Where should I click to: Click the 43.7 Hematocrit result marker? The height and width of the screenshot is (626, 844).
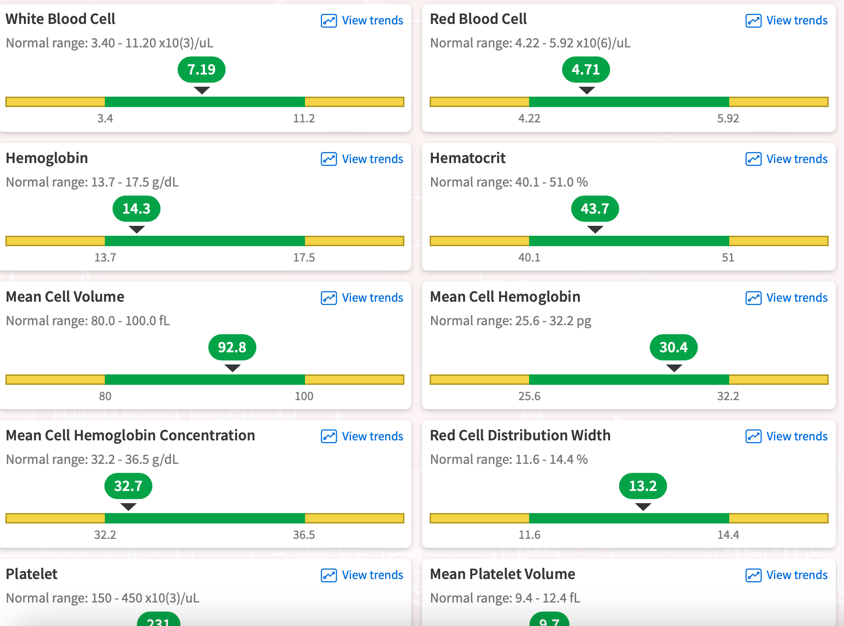tap(595, 209)
